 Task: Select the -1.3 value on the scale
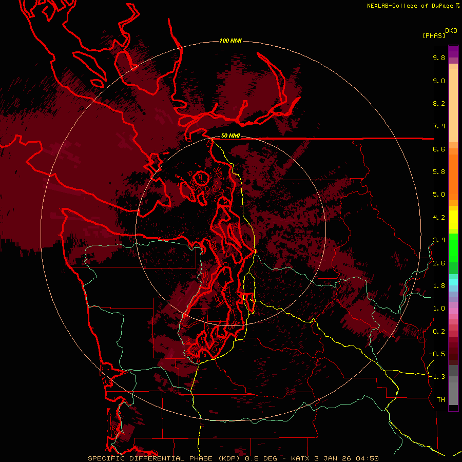[437, 377]
